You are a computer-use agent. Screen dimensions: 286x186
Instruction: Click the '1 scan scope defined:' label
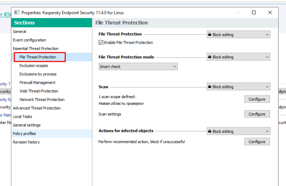coord(117,97)
